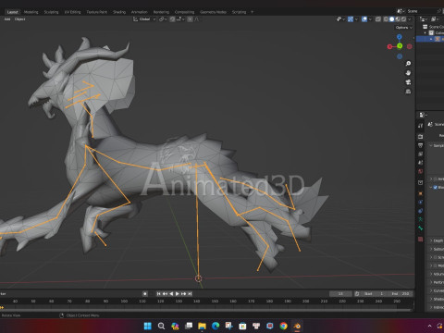Open the viewport shading options dropdown

[x=410, y=19]
